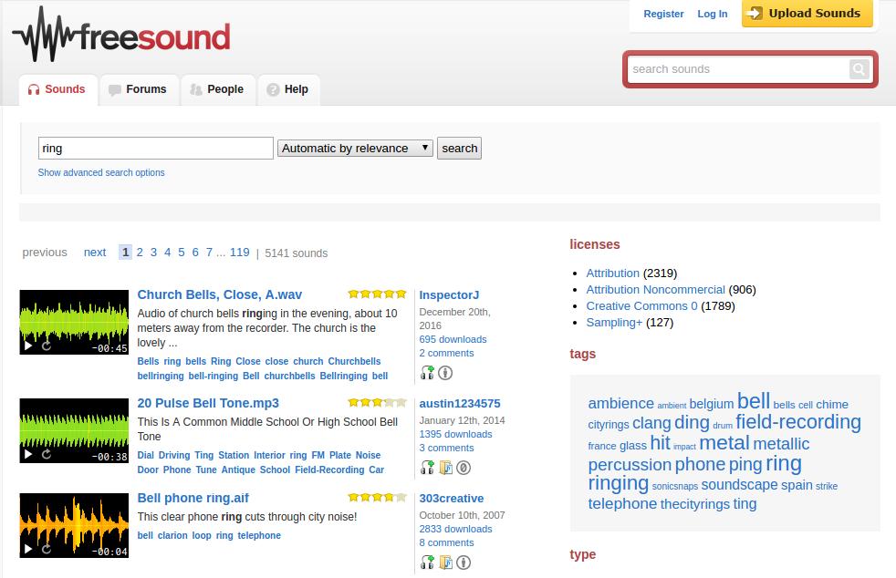Click the Attribution license icon under 303creative
The height and width of the screenshot is (578, 896).
pyautogui.click(x=464, y=563)
